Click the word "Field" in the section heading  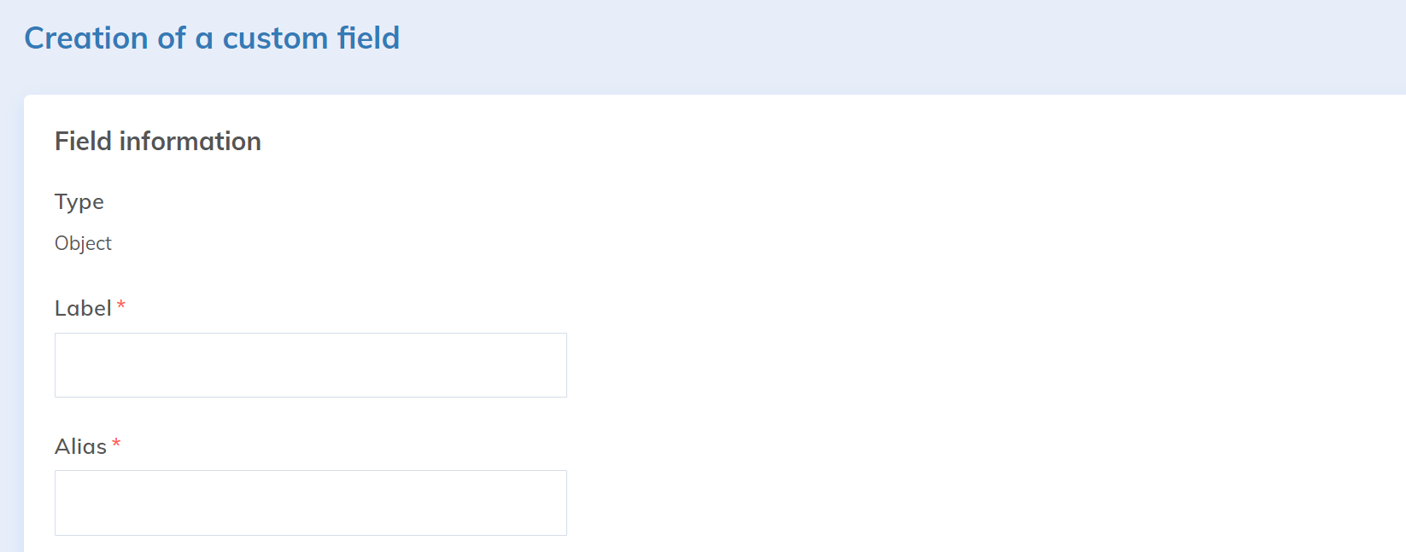(83, 141)
